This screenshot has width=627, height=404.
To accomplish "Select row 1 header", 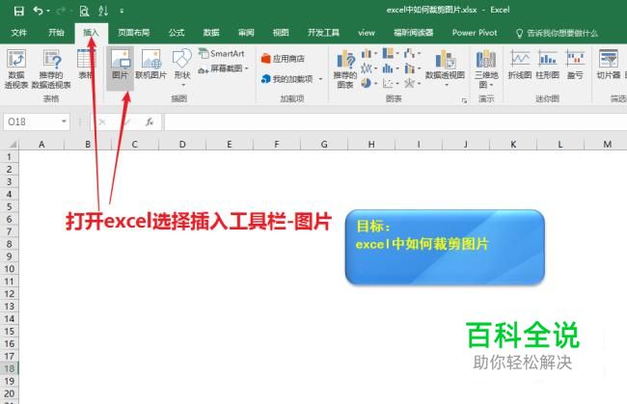I will coord(10,156).
